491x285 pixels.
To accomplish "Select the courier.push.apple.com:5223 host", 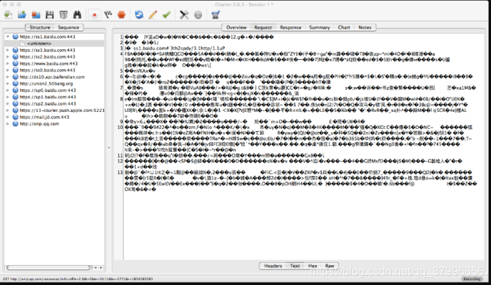I will (62, 110).
